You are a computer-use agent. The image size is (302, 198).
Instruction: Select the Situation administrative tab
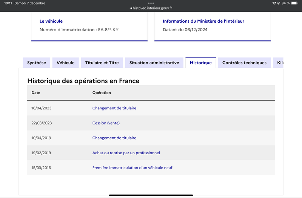(x=154, y=63)
